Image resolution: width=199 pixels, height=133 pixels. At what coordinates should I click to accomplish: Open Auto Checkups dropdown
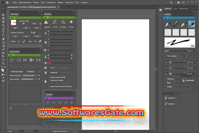(31, 79)
